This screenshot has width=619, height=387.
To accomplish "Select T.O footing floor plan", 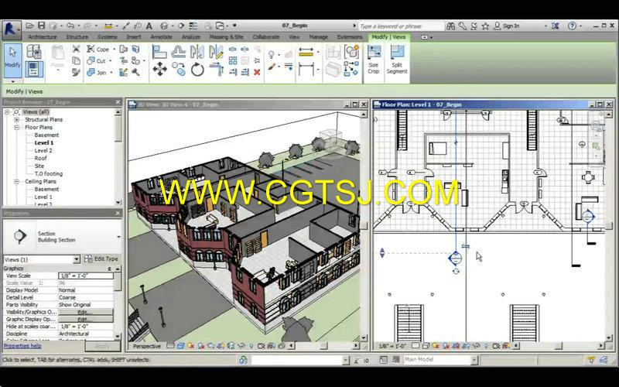I will point(48,173).
